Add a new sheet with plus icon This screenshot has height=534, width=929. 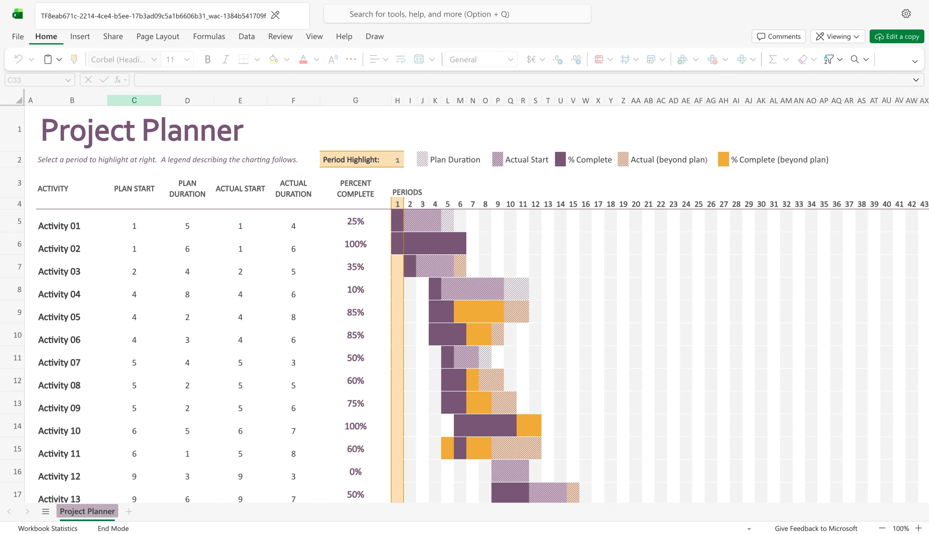click(x=128, y=511)
